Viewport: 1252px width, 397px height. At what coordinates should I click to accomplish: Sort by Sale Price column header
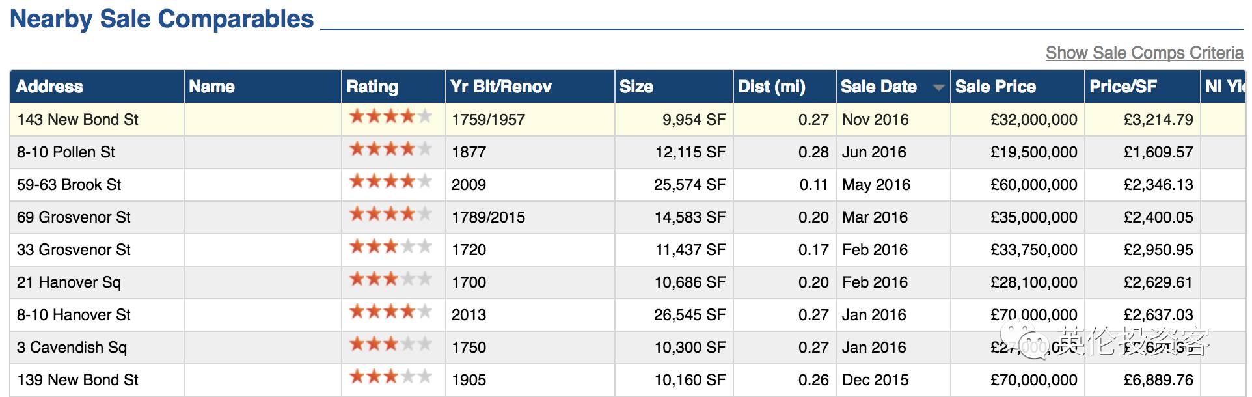995,87
